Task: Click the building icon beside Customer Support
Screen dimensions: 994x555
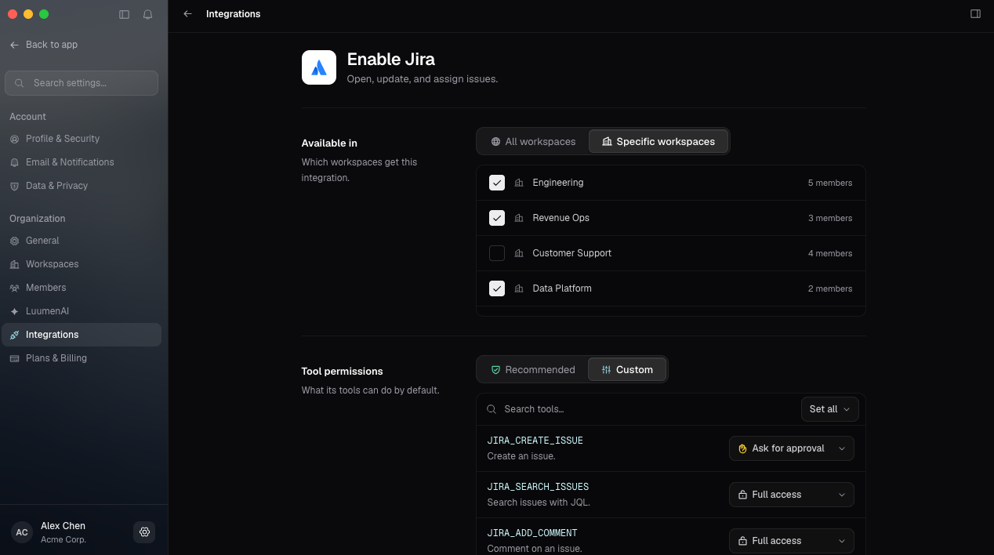Action: click(x=519, y=253)
